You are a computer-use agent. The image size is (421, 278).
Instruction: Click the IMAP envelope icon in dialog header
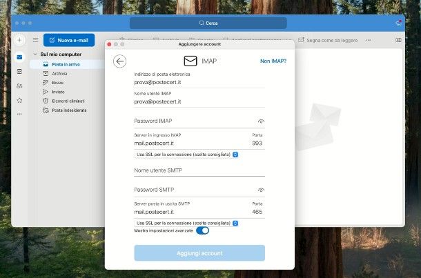190,61
